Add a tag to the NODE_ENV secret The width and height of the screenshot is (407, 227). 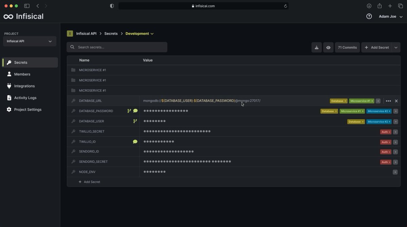tap(395, 172)
